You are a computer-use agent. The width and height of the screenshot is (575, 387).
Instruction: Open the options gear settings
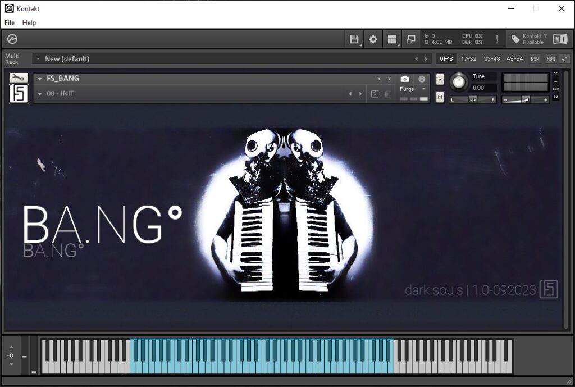tap(373, 39)
